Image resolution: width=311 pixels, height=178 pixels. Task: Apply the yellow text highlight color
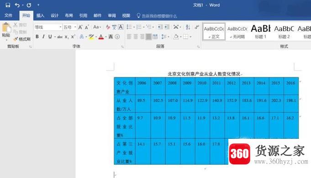click(x=91, y=37)
